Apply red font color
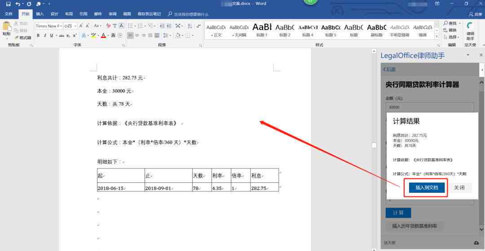485x251 pixels. click(103, 35)
